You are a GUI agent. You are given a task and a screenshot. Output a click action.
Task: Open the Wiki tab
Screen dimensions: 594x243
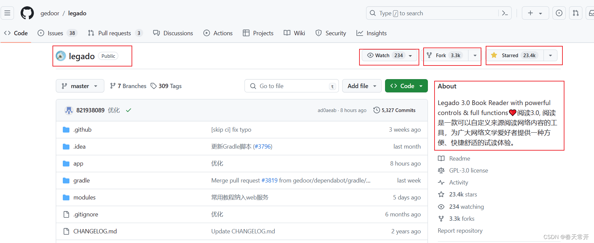(294, 33)
